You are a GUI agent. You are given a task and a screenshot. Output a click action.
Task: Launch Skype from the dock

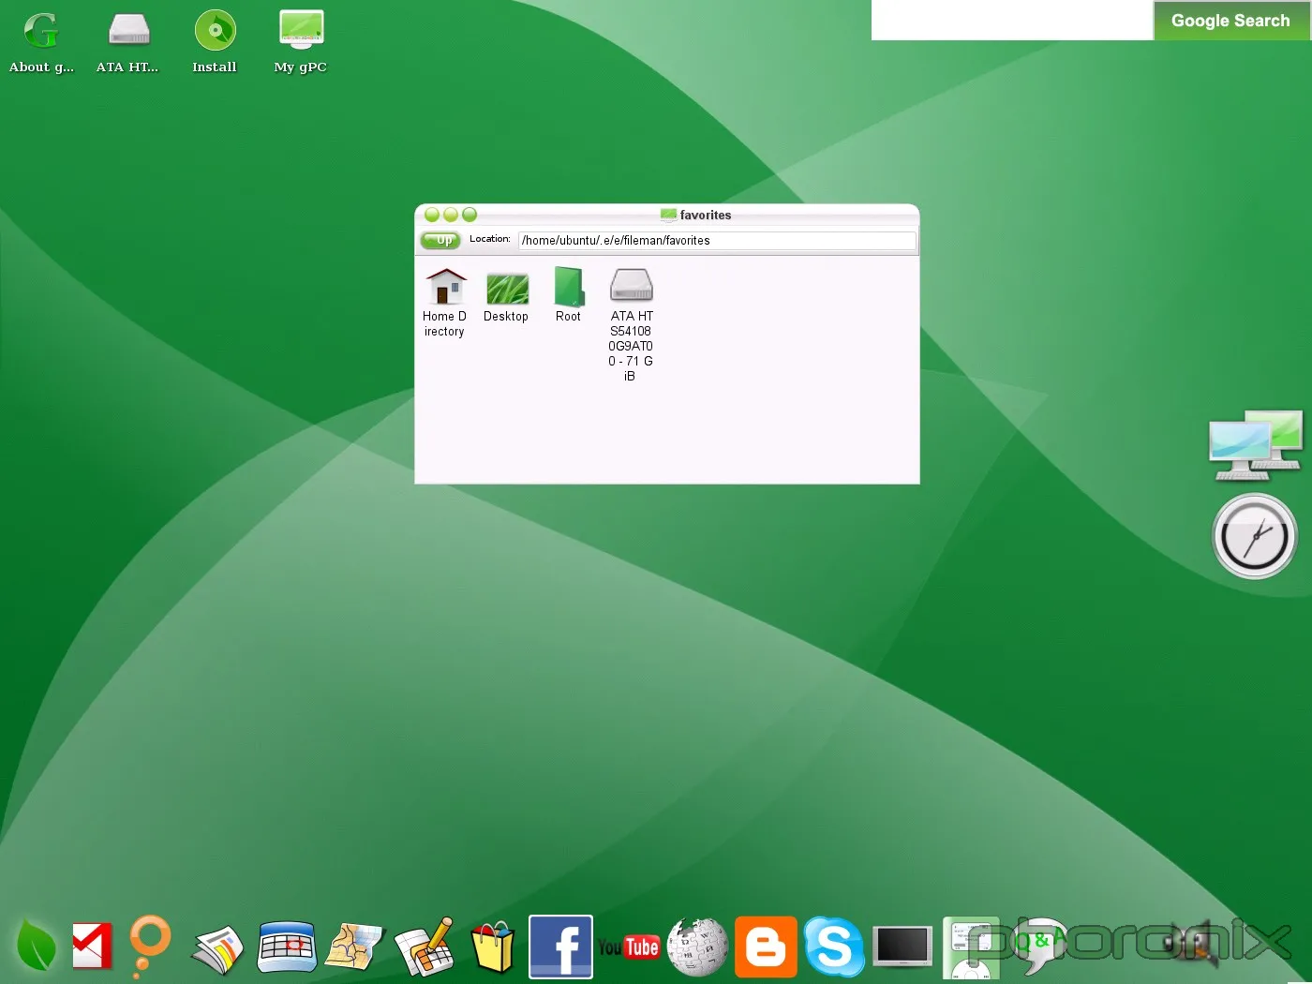[833, 947]
